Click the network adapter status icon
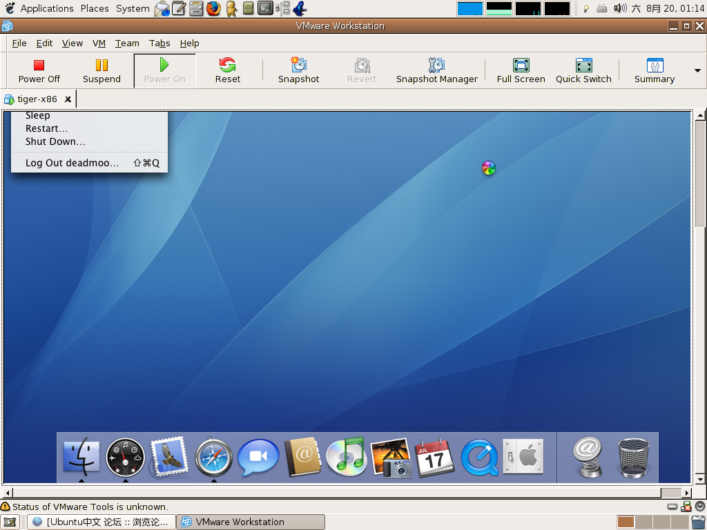 pos(686,506)
